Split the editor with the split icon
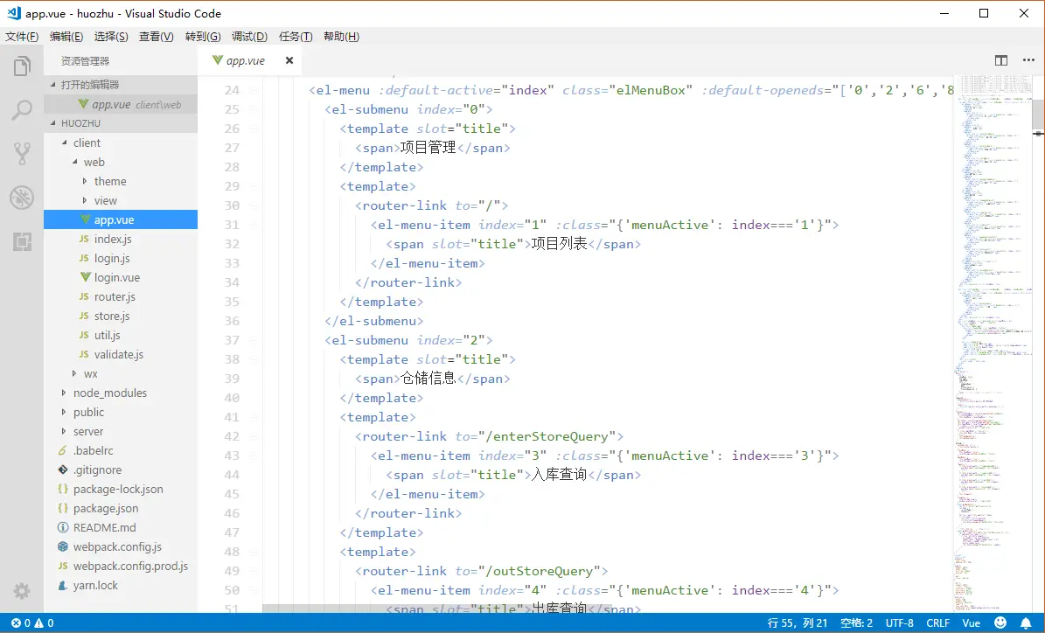 click(x=1001, y=60)
